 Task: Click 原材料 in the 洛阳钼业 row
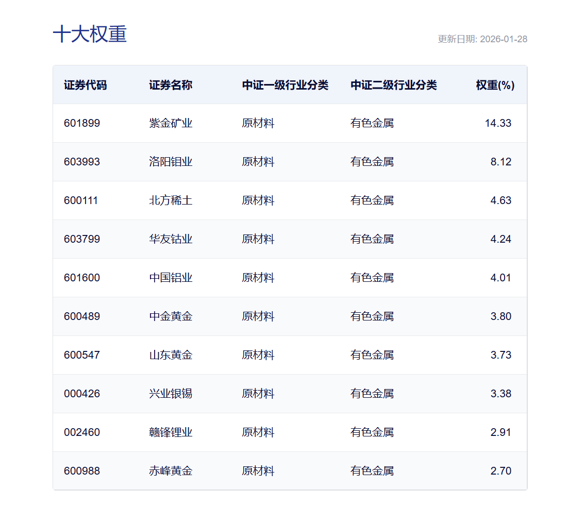point(258,162)
